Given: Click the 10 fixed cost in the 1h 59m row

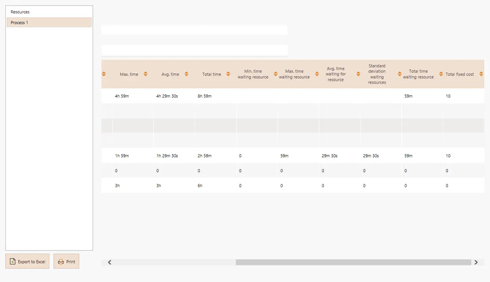Looking at the screenshot, I should 448,156.
